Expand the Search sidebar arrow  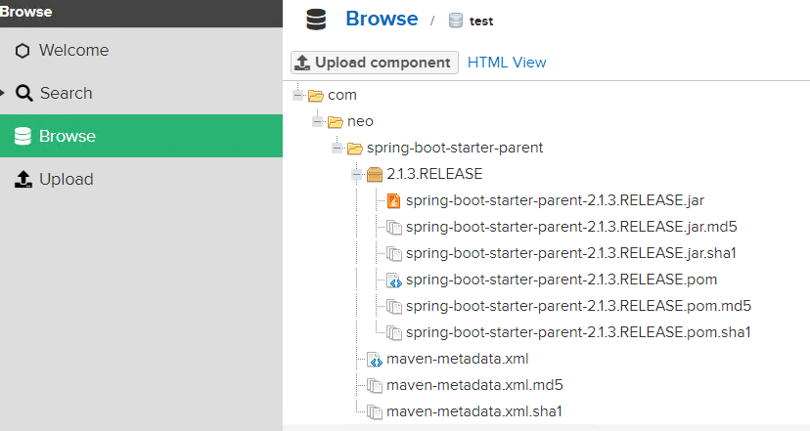click(x=2, y=93)
